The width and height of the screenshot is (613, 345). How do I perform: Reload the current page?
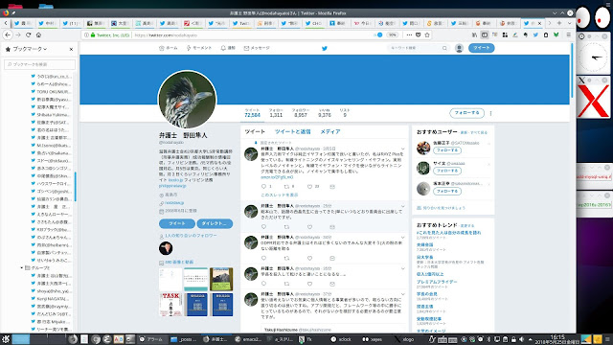(28, 34)
